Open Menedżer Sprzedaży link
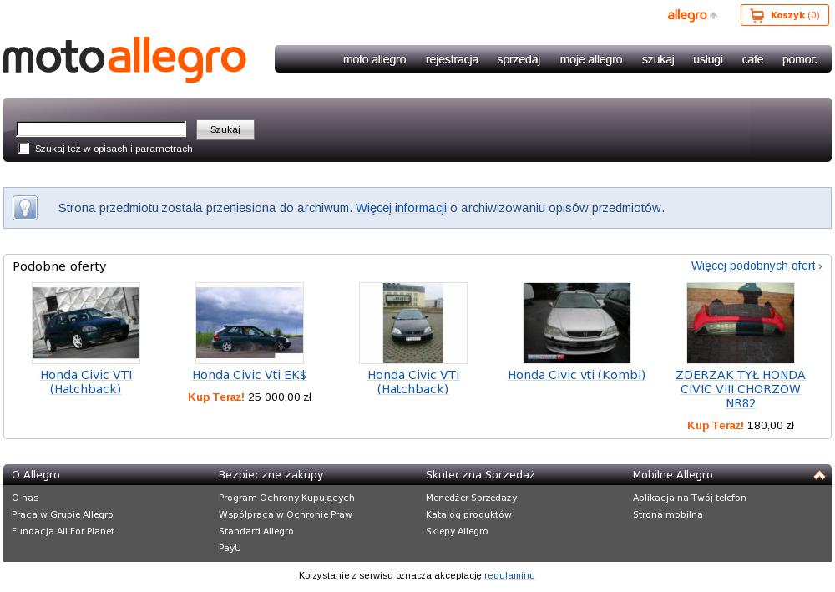Viewport: 835px width, 592px height. click(471, 498)
